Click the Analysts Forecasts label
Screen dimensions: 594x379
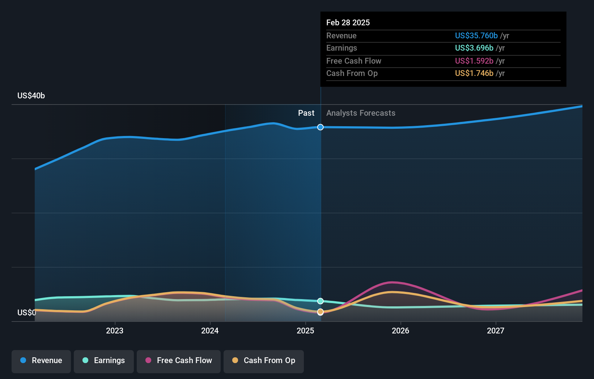tap(361, 113)
